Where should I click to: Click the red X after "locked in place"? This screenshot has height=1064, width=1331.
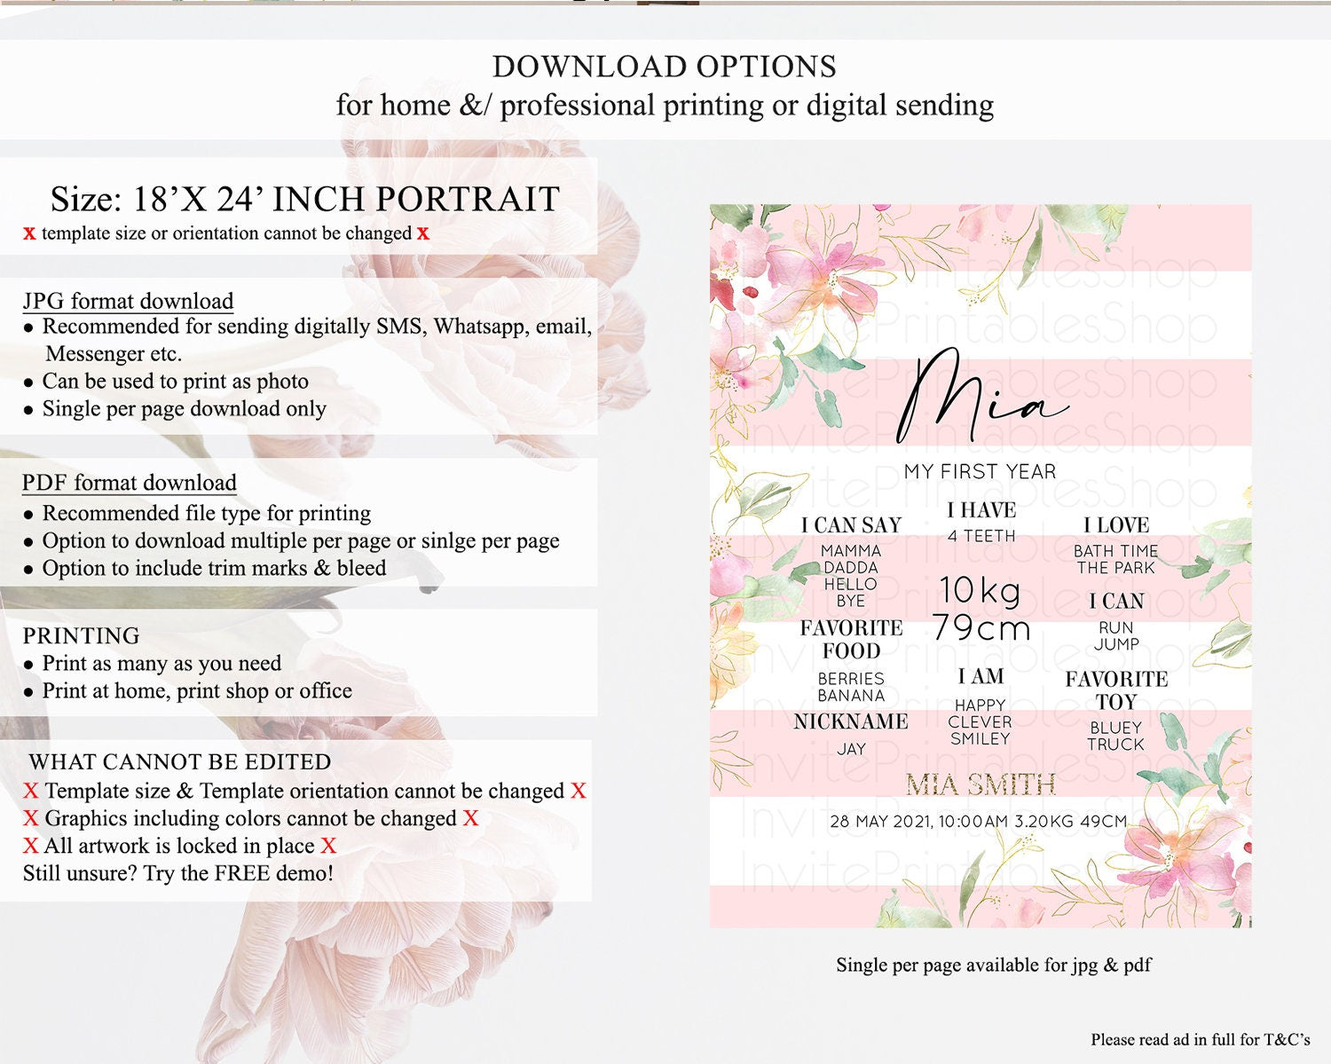(328, 846)
